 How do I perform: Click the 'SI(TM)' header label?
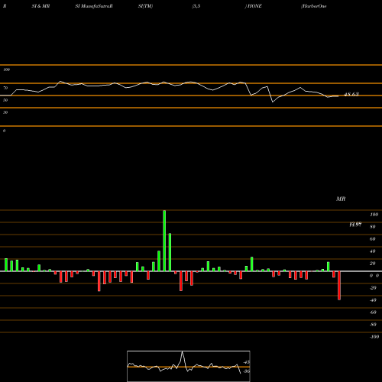coord(145,6)
